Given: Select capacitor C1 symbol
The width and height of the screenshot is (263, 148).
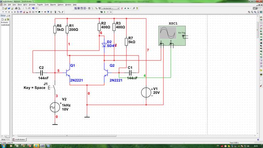Looking at the screenshot, I should [x=130, y=73].
